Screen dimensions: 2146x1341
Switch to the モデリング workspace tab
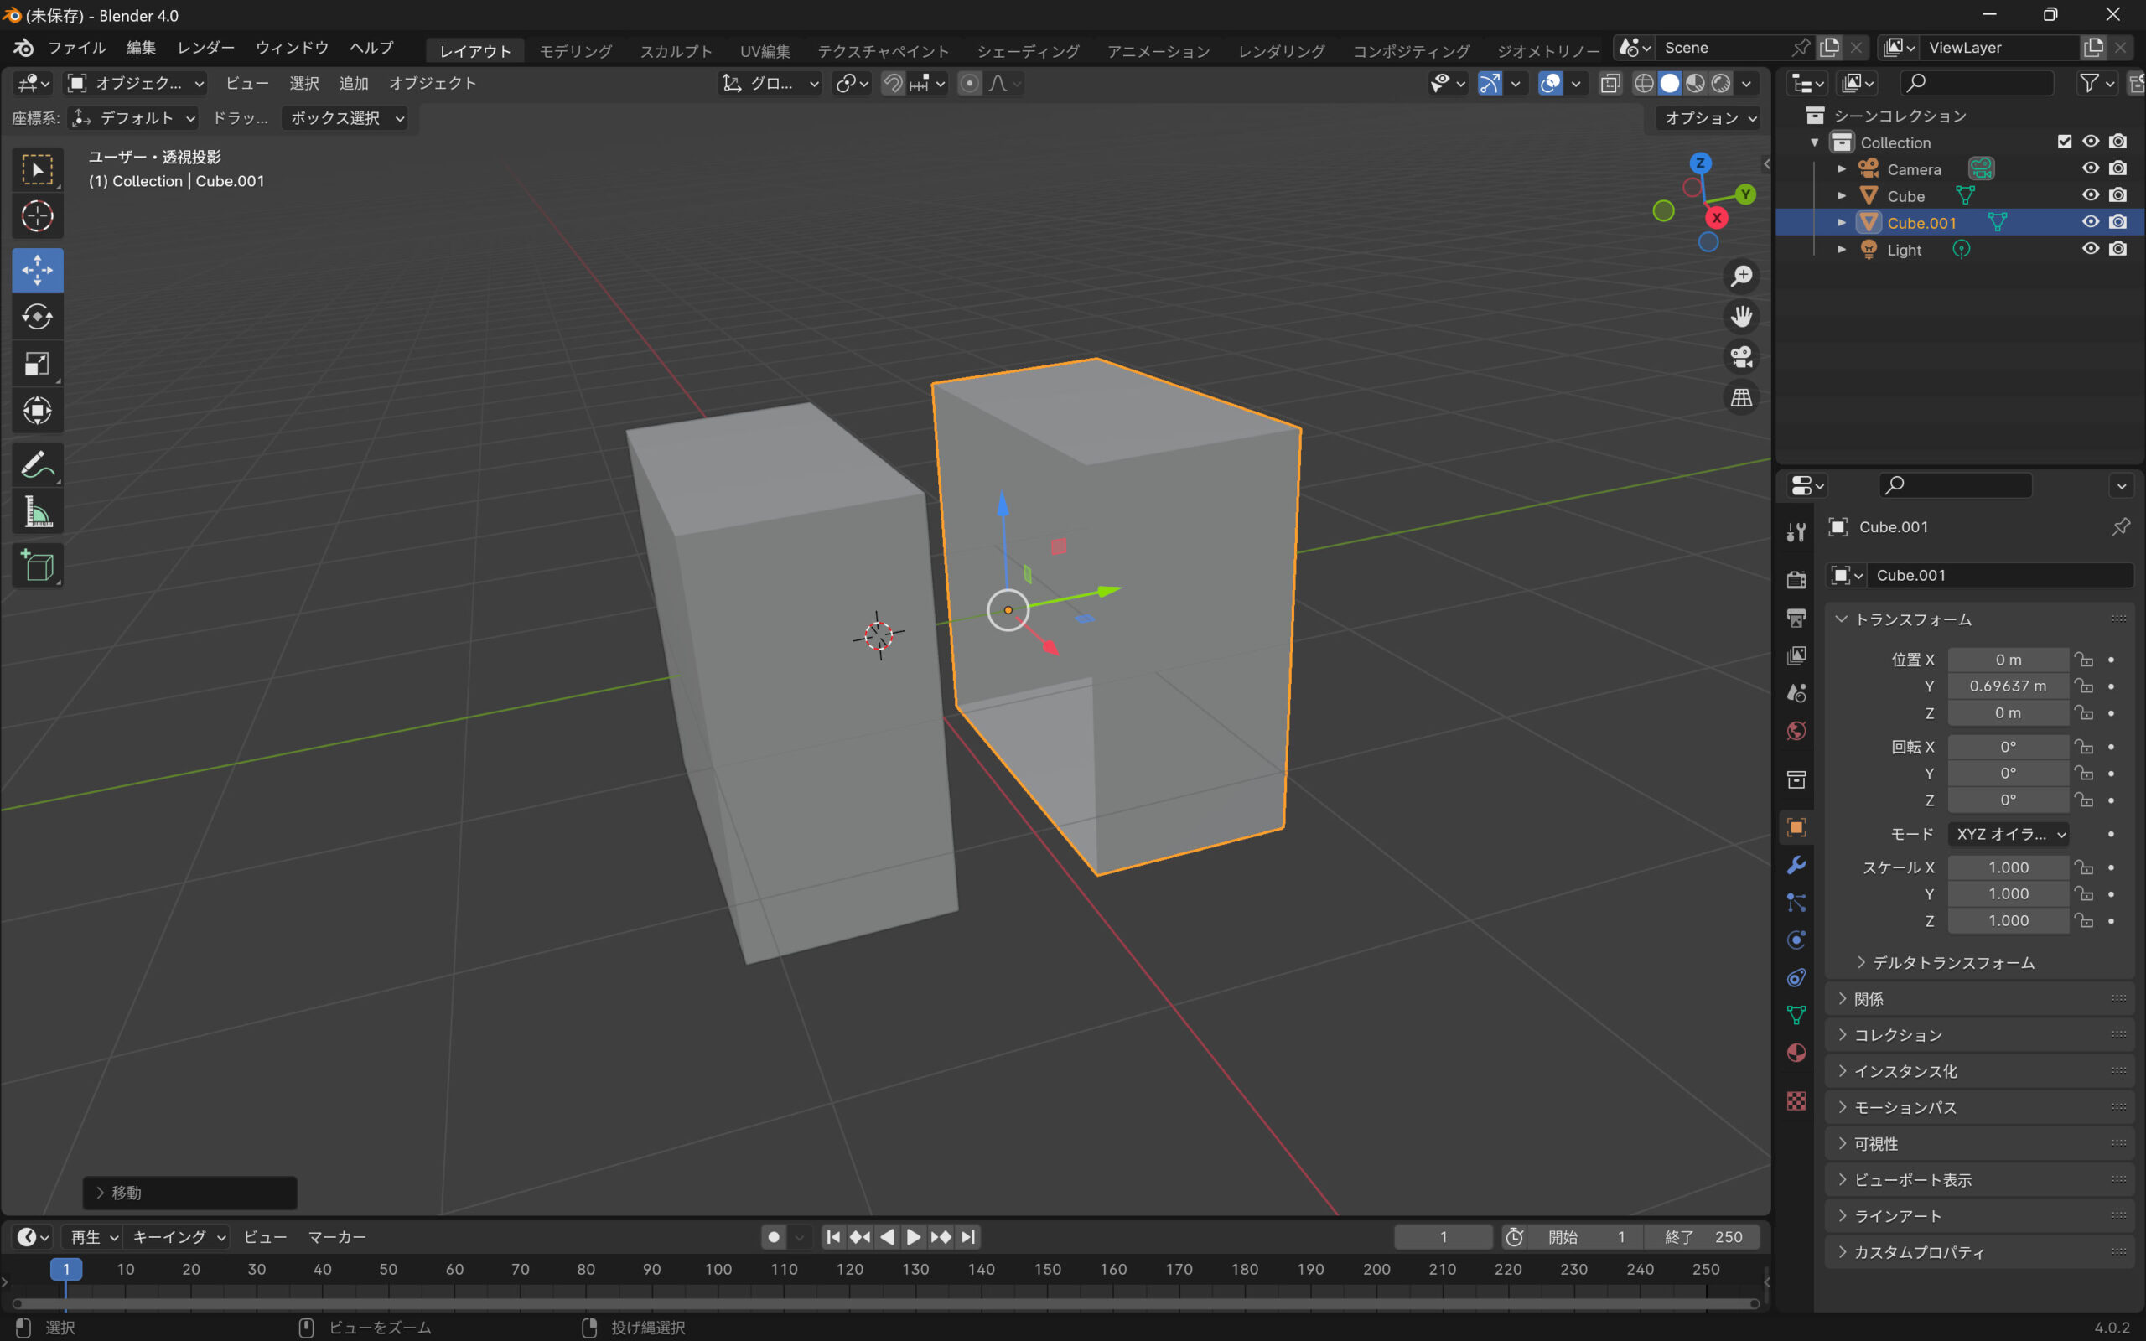576,50
